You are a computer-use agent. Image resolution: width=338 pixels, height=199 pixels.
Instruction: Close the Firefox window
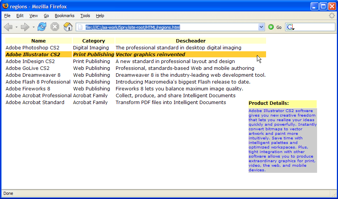(332, 6)
